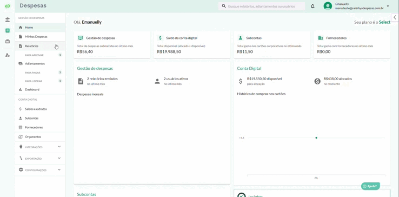This screenshot has height=197, width=399.
Task: Click the Select plan link
Action: point(384,22)
